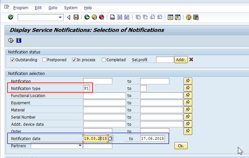Open the window menu icon beside Program
This screenshot has width=249, height=158.
tap(7, 7)
